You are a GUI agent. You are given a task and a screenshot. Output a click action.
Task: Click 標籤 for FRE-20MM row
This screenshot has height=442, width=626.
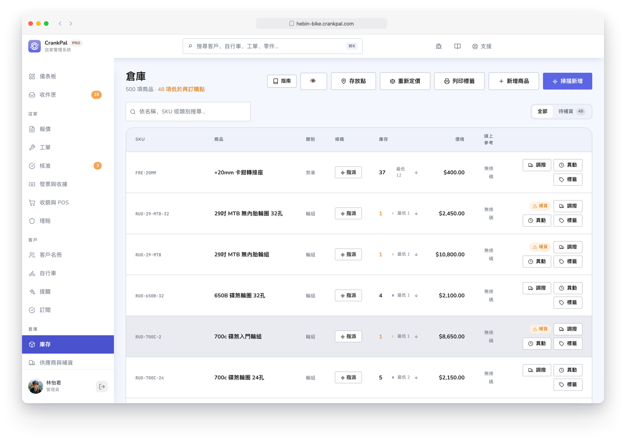coord(568,179)
